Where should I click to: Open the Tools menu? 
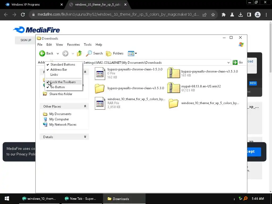click(88, 45)
